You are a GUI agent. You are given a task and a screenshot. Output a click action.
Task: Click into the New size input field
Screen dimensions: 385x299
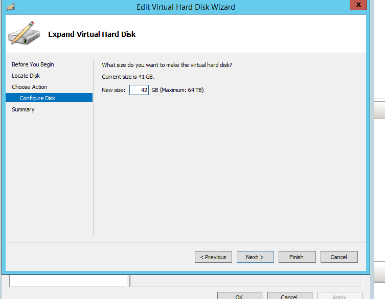tap(138, 90)
